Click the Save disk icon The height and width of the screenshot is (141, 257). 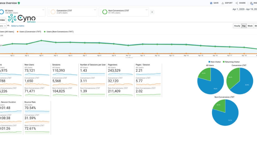211,3
